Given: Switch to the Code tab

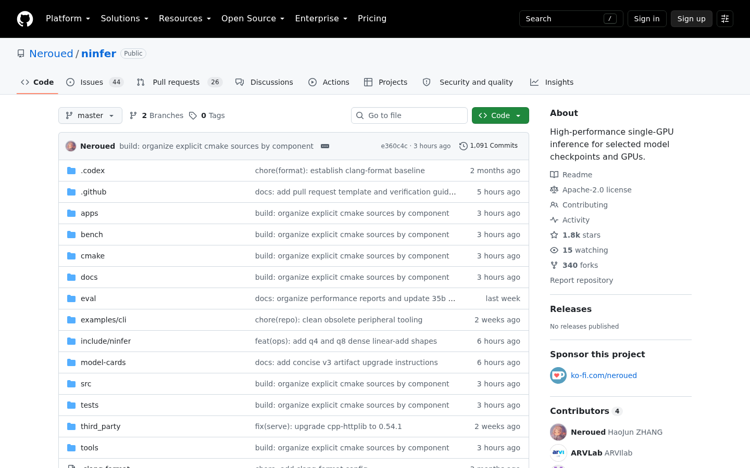Looking at the screenshot, I should [x=37, y=82].
